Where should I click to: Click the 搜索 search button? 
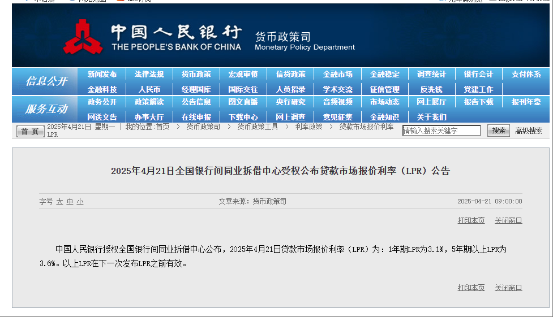499,131
